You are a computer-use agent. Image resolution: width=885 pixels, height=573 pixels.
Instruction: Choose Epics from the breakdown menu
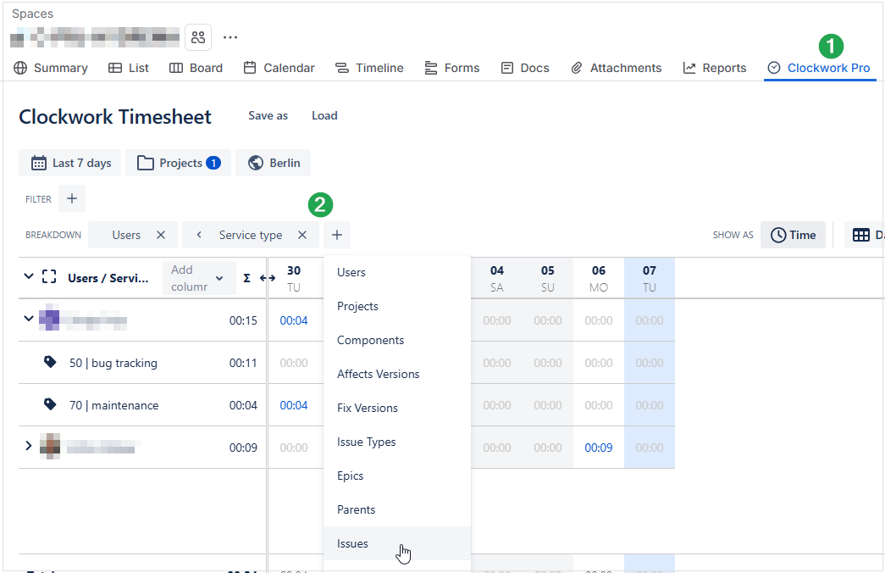click(397, 476)
